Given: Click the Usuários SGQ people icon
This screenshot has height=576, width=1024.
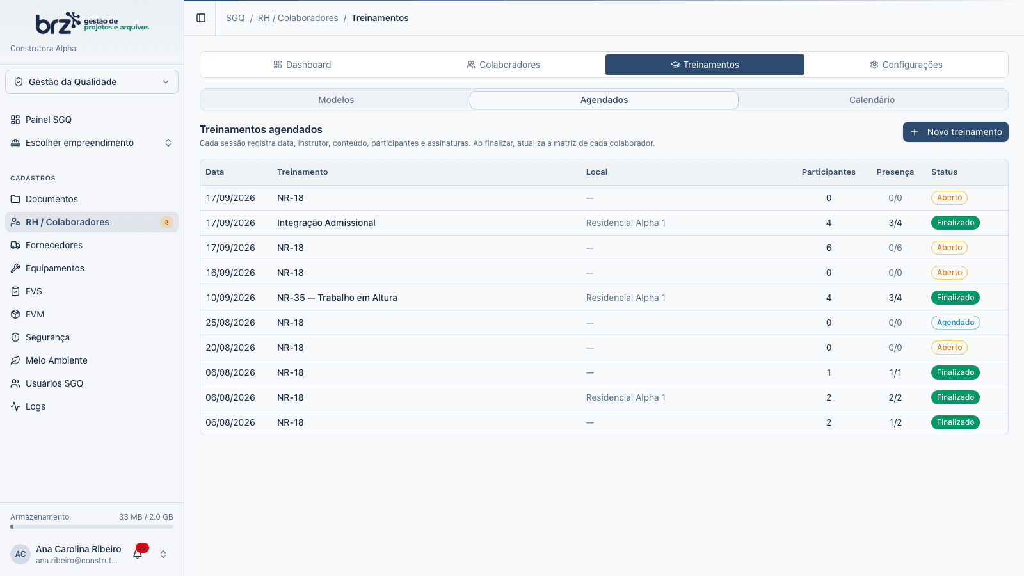Looking at the screenshot, I should coord(15,383).
